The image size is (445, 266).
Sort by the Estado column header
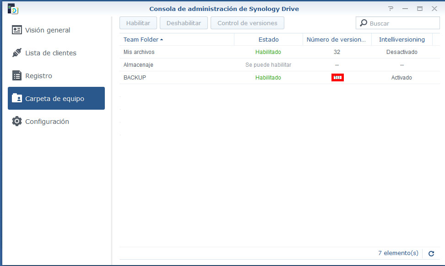(x=268, y=39)
